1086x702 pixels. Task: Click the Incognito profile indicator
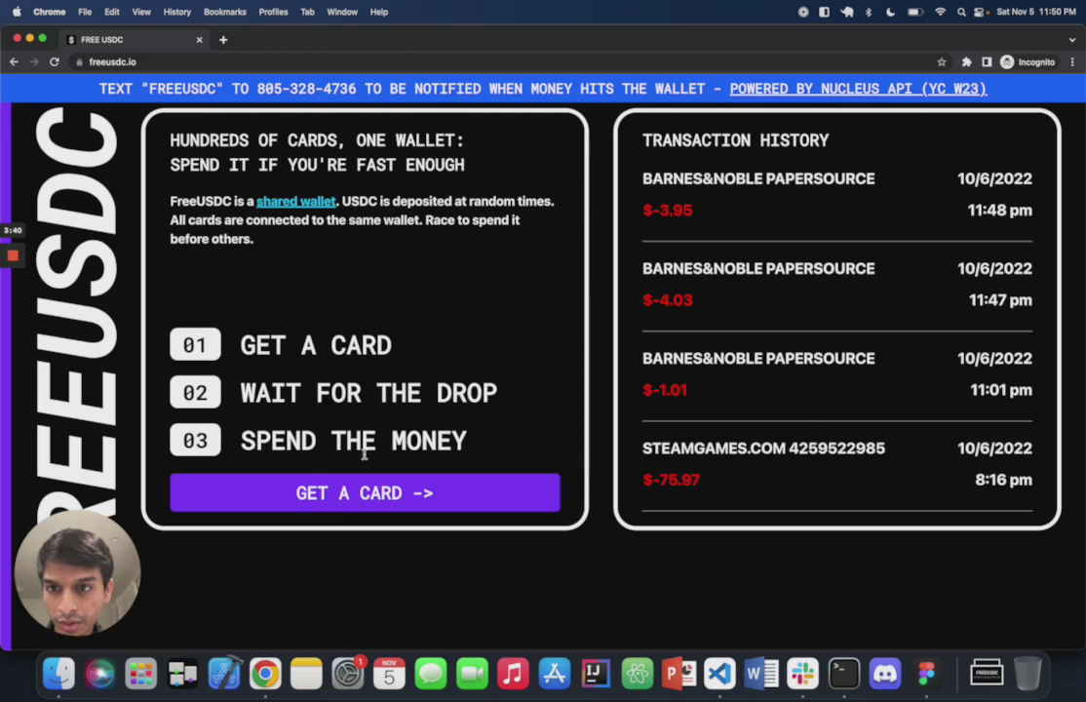pos(1028,61)
